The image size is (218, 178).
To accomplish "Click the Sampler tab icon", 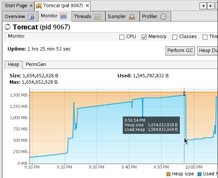I will pyautogui.click(x=131, y=17).
